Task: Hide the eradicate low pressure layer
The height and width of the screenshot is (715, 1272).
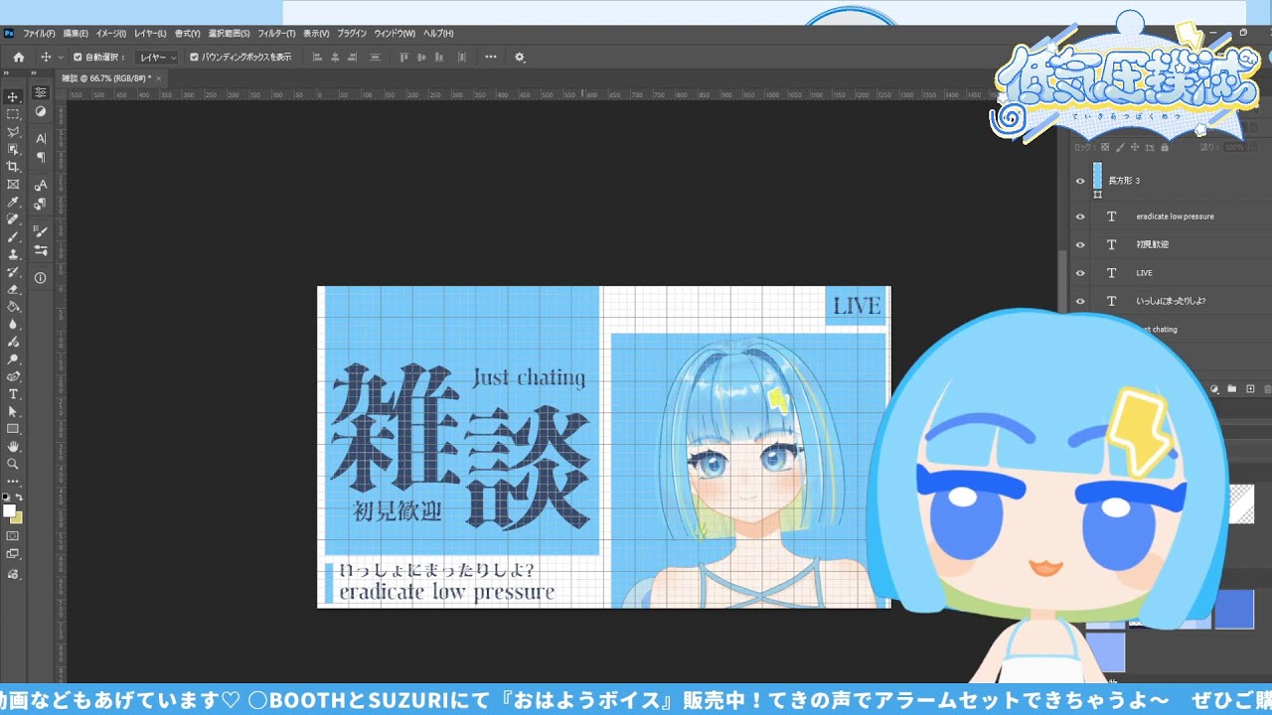Action: (1080, 216)
